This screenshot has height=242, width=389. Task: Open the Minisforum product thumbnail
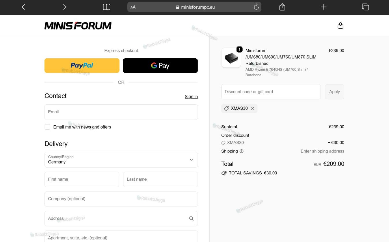[231, 58]
